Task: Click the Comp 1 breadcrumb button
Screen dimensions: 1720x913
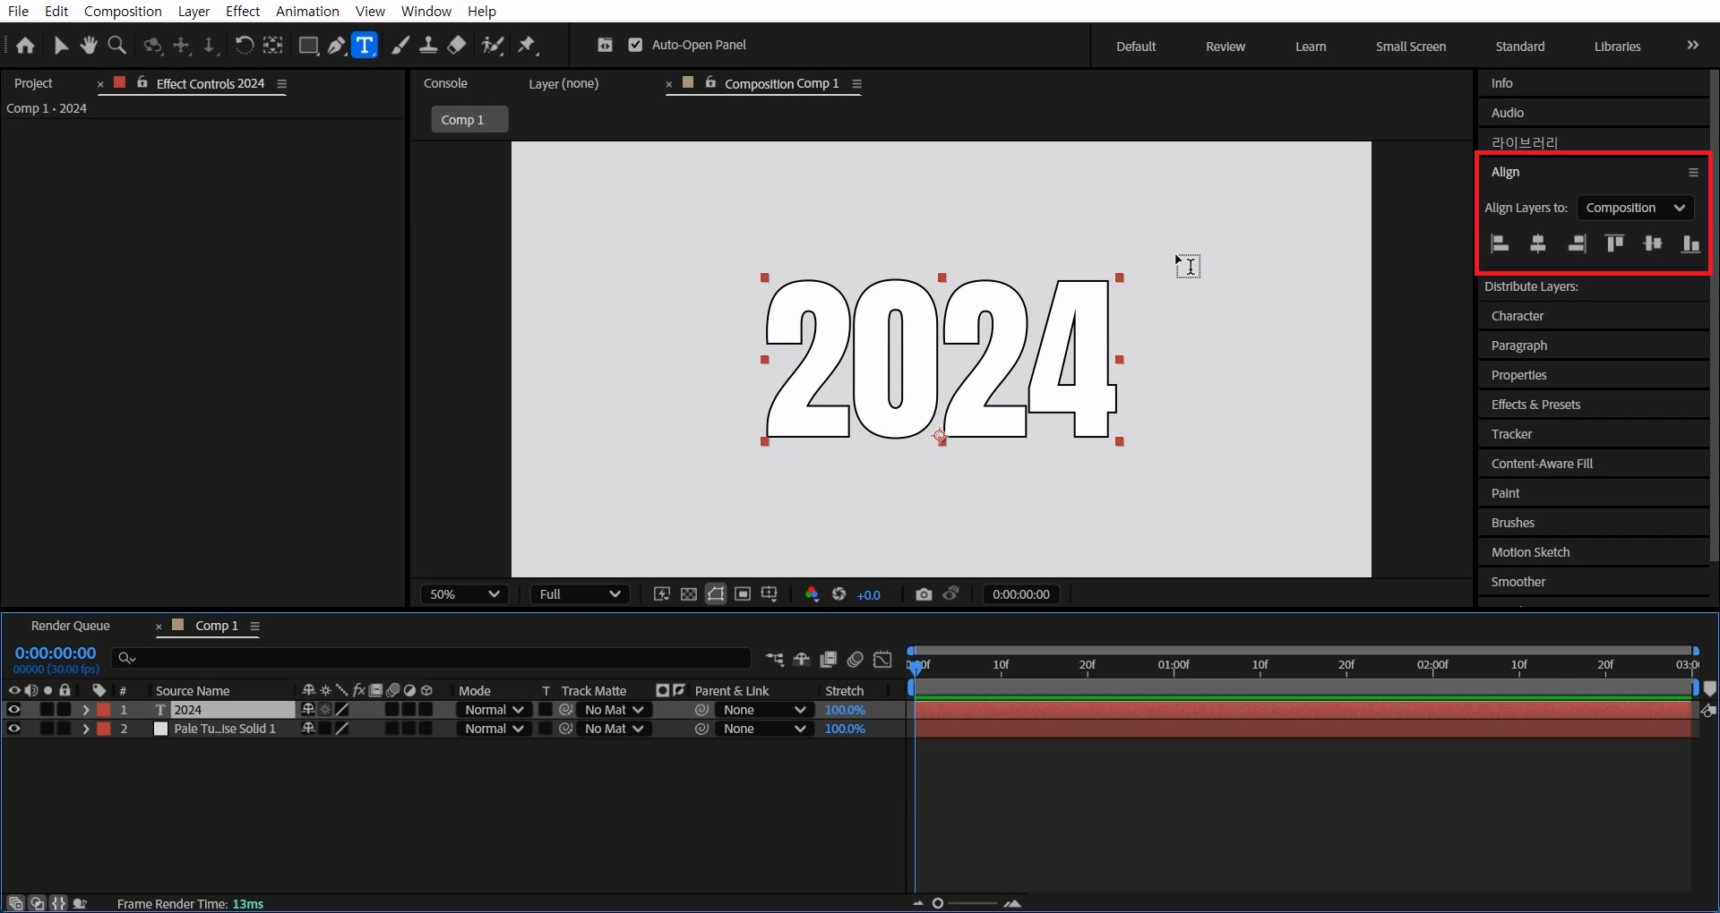Action: click(x=469, y=119)
